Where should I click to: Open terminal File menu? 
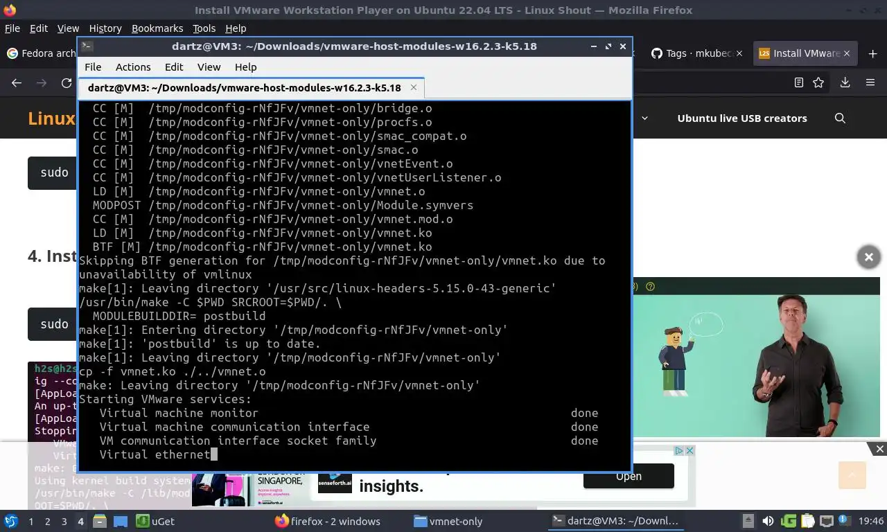93,67
